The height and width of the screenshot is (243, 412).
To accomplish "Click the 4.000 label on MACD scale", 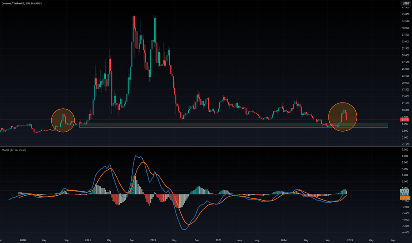I will [x=406, y=169].
